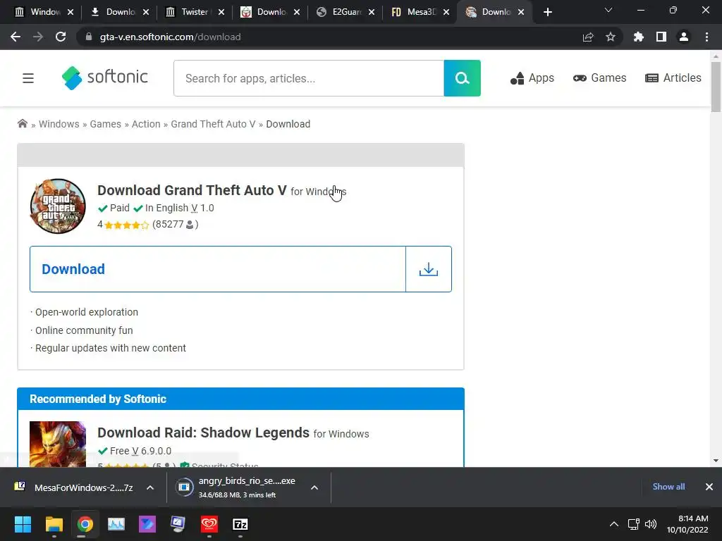Expand MesaForWindows download options
Screen dimensions: 722x541
(150, 487)
